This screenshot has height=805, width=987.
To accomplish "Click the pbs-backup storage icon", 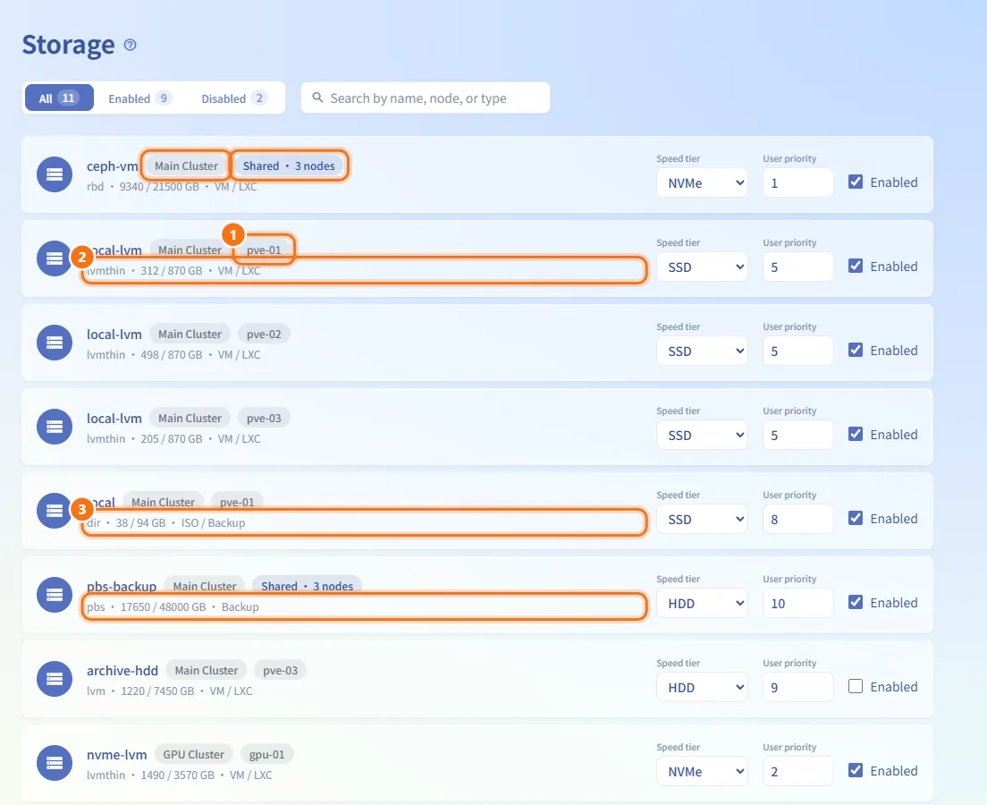I will [x=55, y=595].
